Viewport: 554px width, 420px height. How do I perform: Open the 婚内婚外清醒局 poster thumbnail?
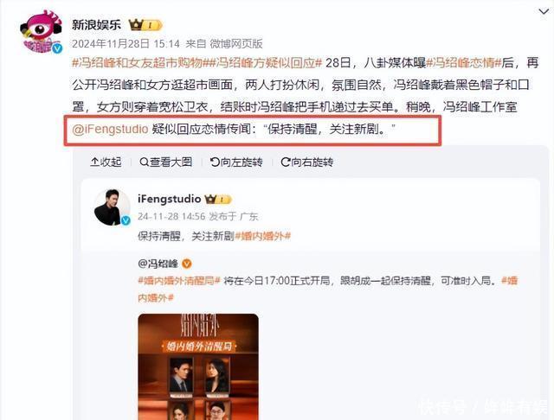[x=198, y=366]
